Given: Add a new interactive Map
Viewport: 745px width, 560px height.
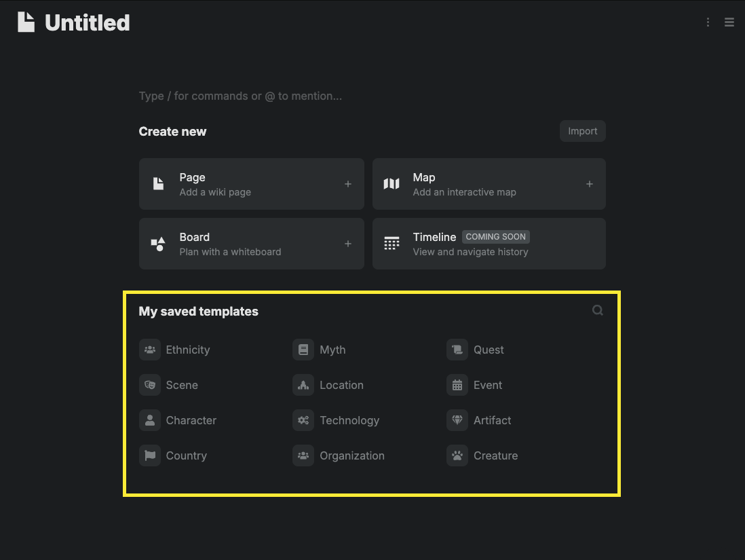Looking at the screenshot, I should point(489,184).
